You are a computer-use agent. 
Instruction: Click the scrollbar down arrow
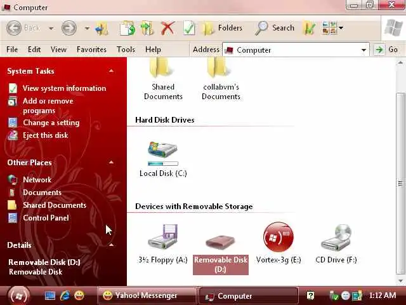click(x=400, y=281)
